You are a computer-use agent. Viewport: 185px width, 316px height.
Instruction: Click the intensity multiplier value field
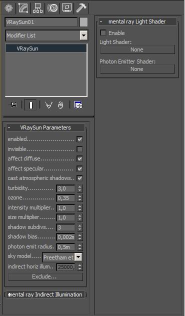pos(65,208)
